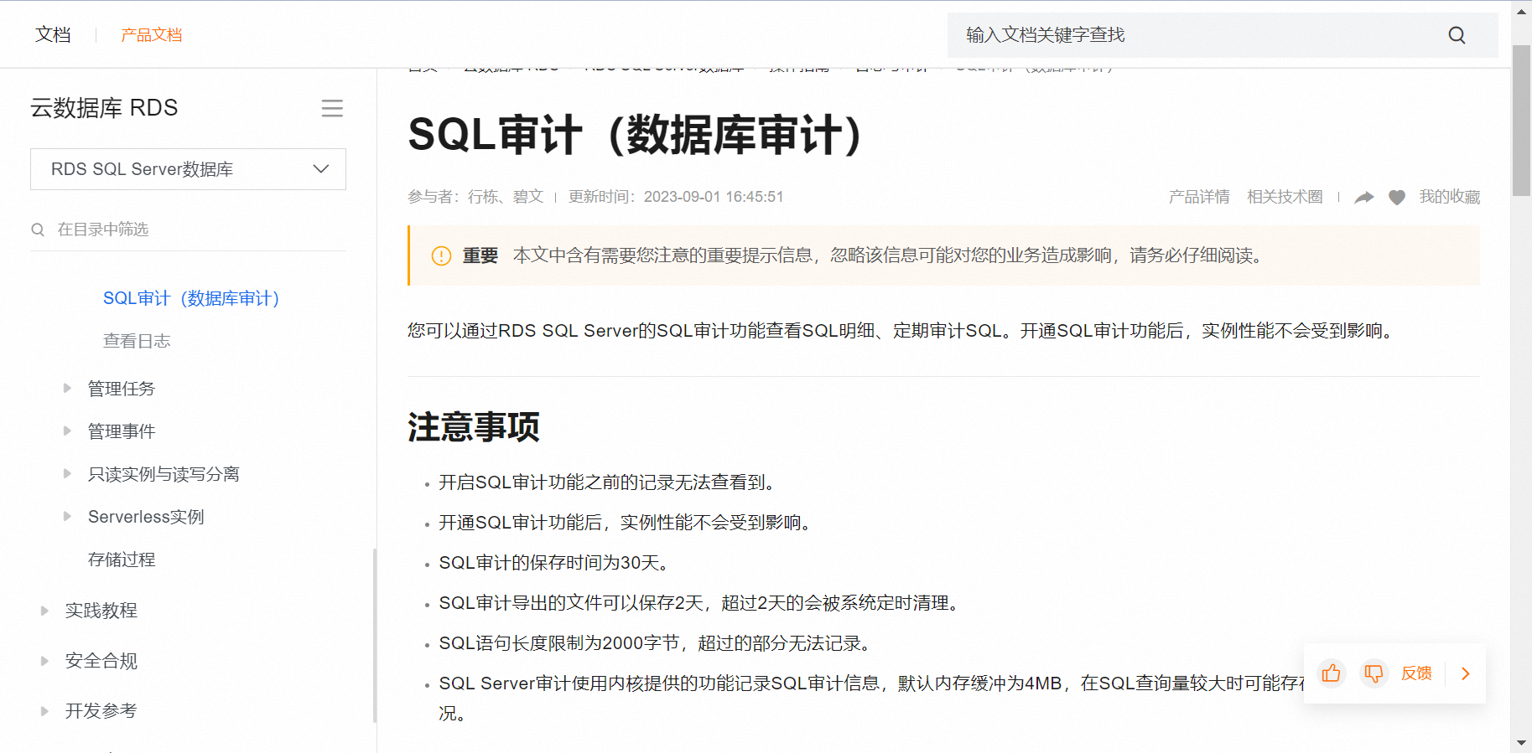
Task: Expand 只读实例与读写分离 node
Action: [x=67, y=473]
